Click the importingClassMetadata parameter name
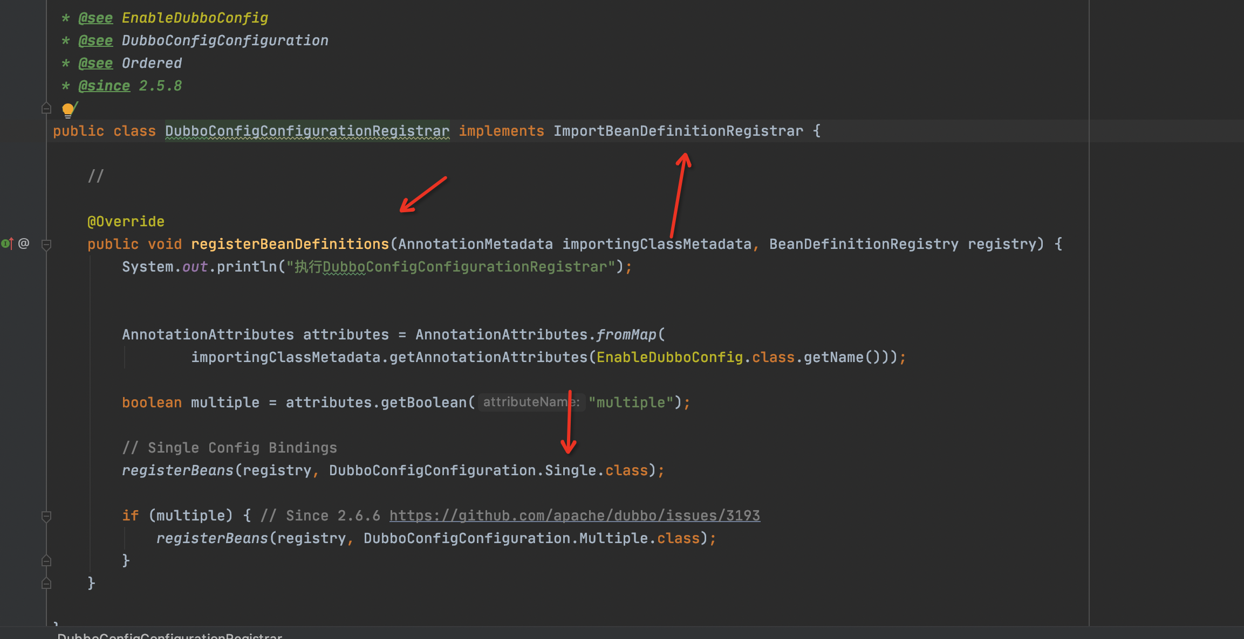 point(657,244)
